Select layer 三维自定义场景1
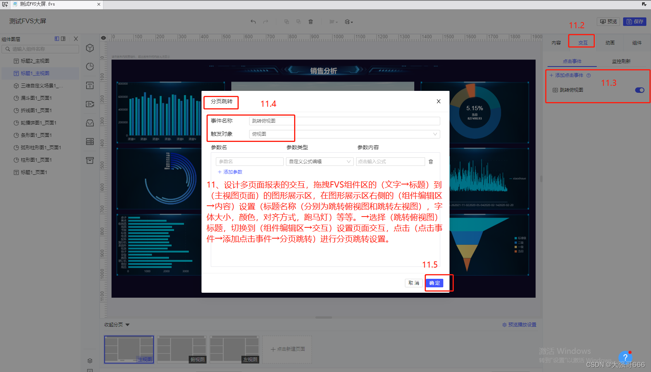 (x=41, y=86)
